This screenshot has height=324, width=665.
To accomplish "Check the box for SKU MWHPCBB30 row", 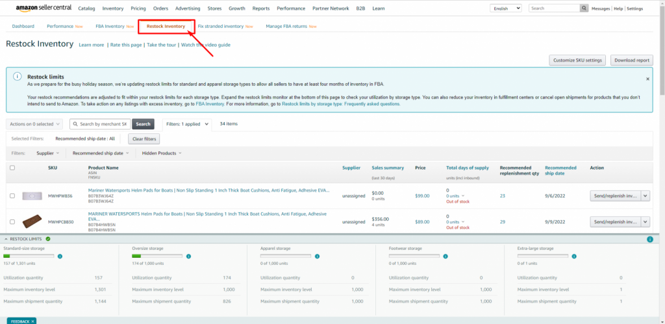I will click(x=12, y=222).
